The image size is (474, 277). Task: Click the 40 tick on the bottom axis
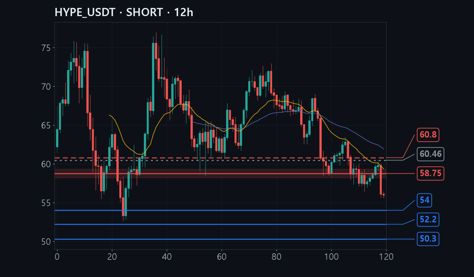click(167, 257)
